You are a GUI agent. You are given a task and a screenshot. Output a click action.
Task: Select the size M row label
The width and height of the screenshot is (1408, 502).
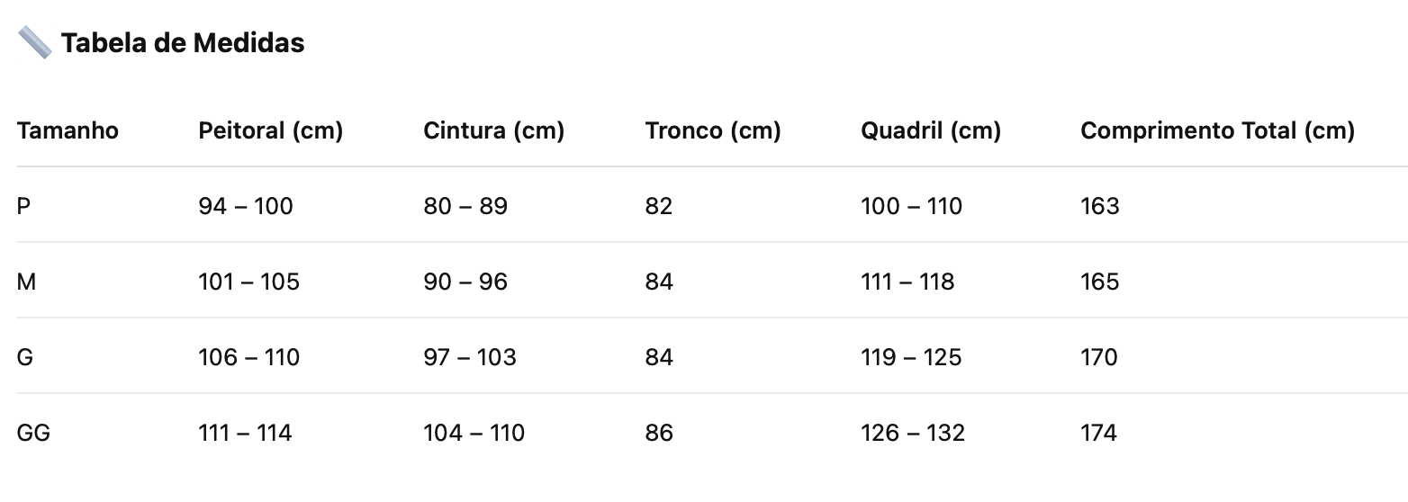27,282
